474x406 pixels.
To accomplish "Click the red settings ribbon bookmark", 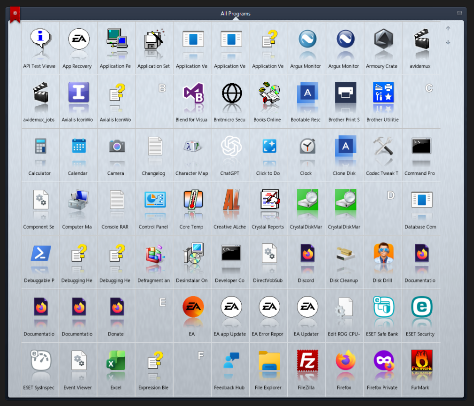I will (15, 14).
